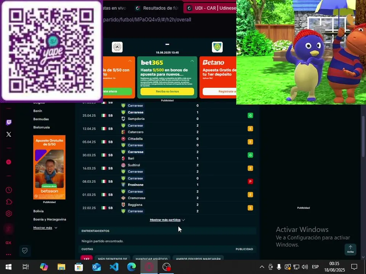This screenshot has height=274, width=366.
Task: Click the microphone tray icon
Action: [279, 267]
